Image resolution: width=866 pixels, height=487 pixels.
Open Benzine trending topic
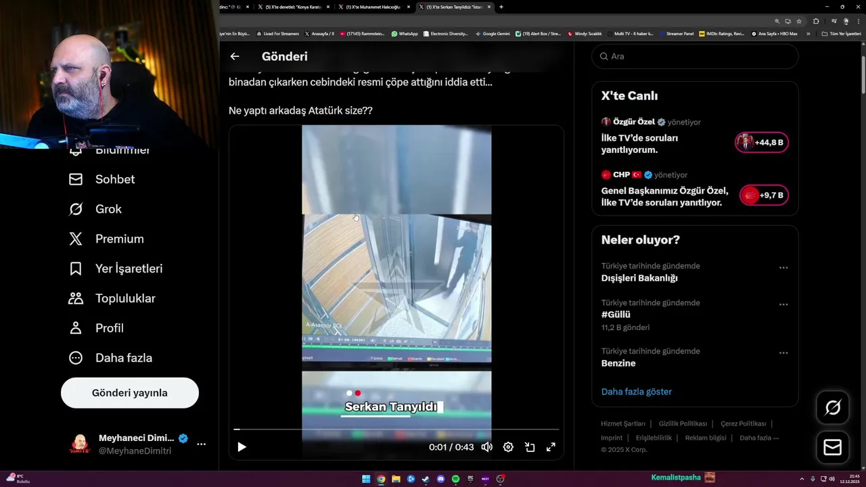point(618,363)
